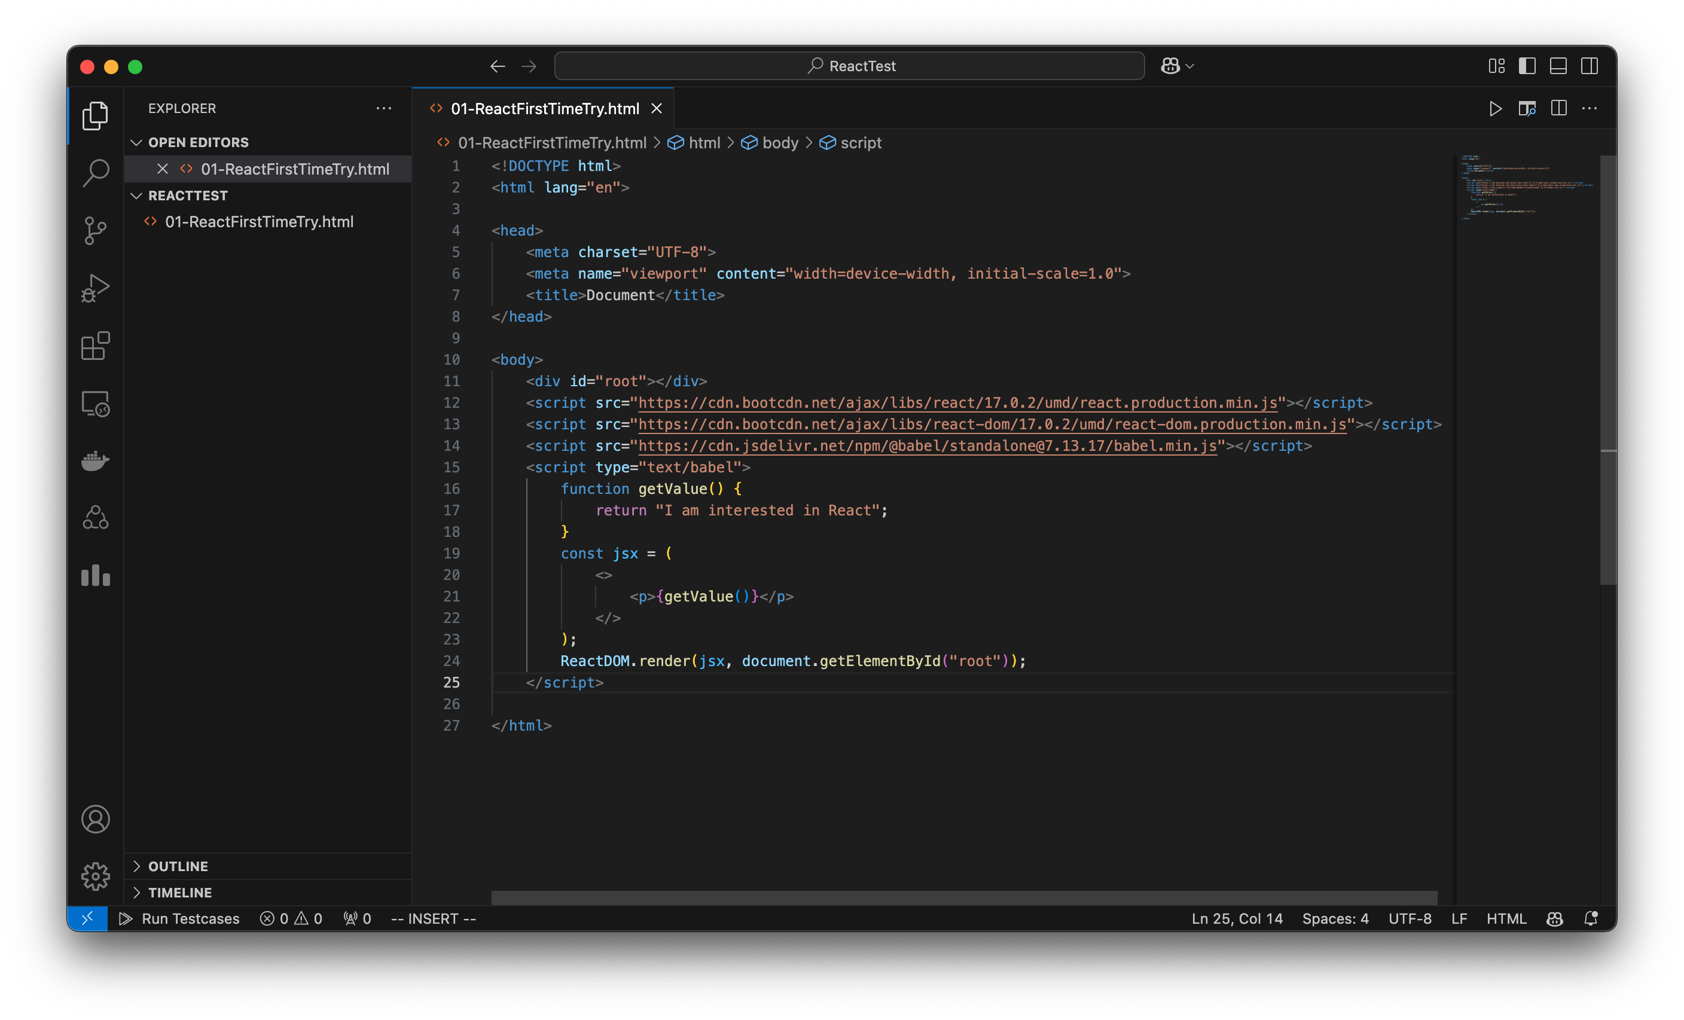Split the editor using the split icon
This screenshot has height=1020, width=1684.
[1559, 109]
